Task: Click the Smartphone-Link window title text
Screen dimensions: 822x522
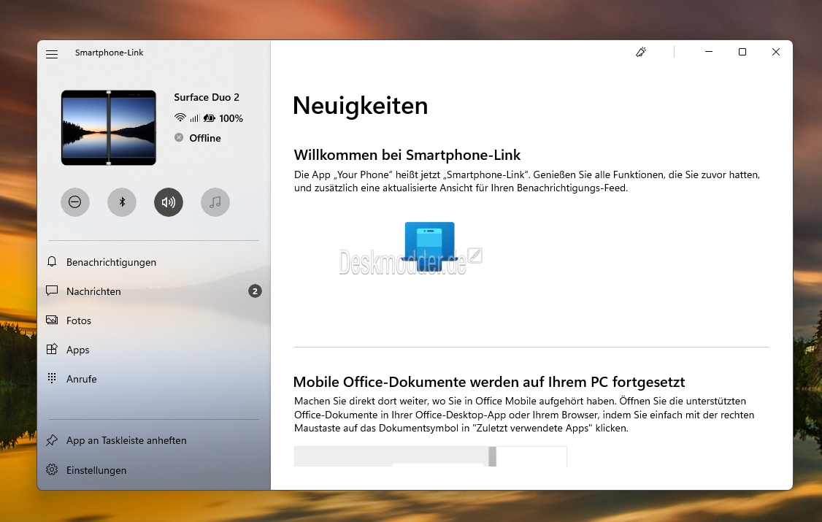Action: pyautogui.click(x=109, y=53)
